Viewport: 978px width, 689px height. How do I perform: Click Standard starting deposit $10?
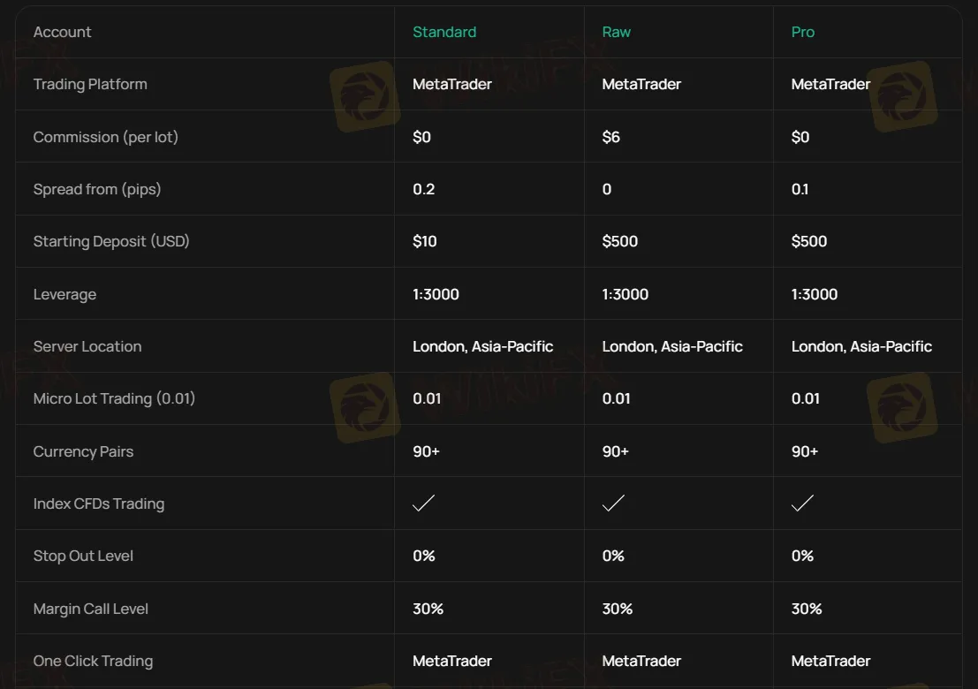tap(425, 241)
